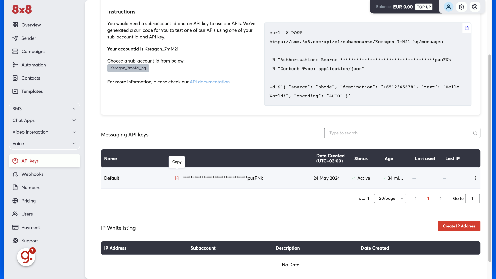The height and width of the screenshot is (279, 496).
Task: Click the API keys cube icon
Action: click(x=15, y=161)
